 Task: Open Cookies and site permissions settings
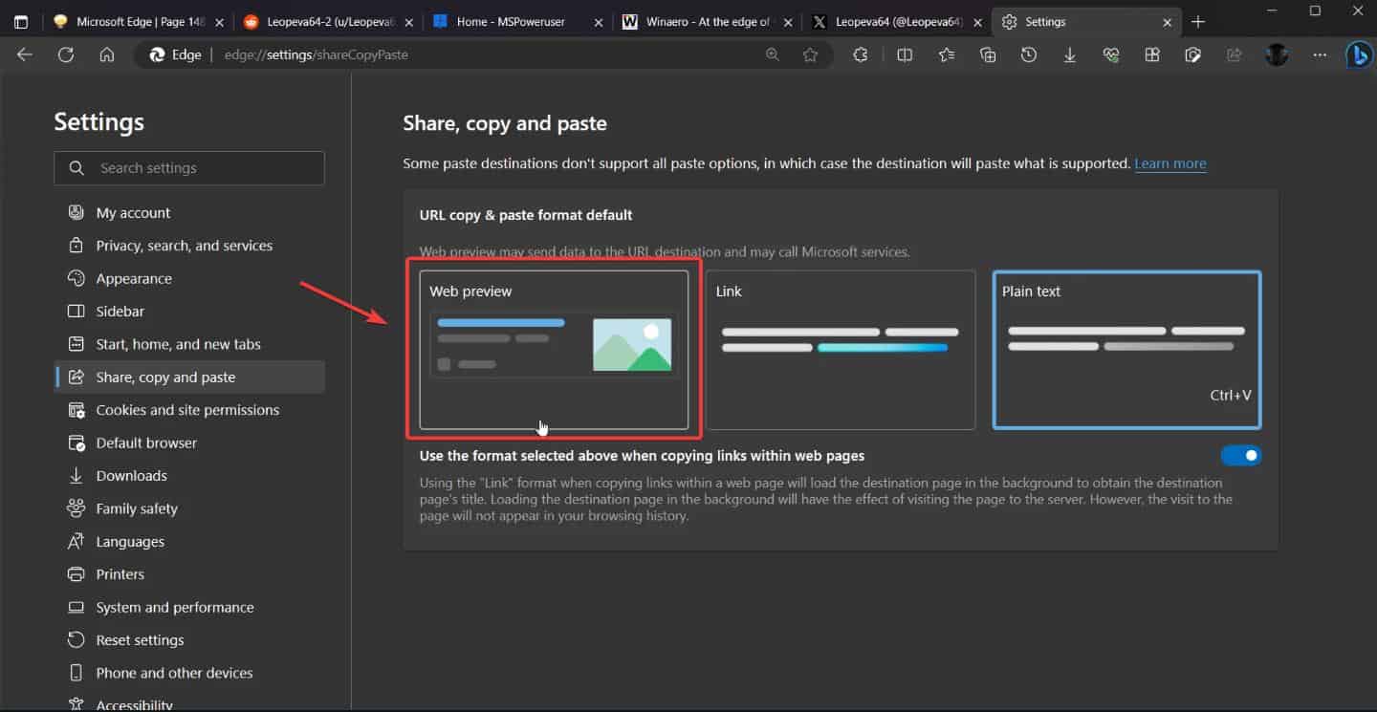coord(187,409)
